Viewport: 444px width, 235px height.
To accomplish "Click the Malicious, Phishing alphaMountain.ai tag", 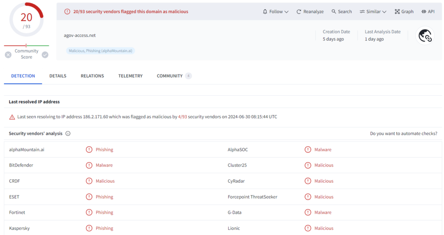I will click(101, 51).
